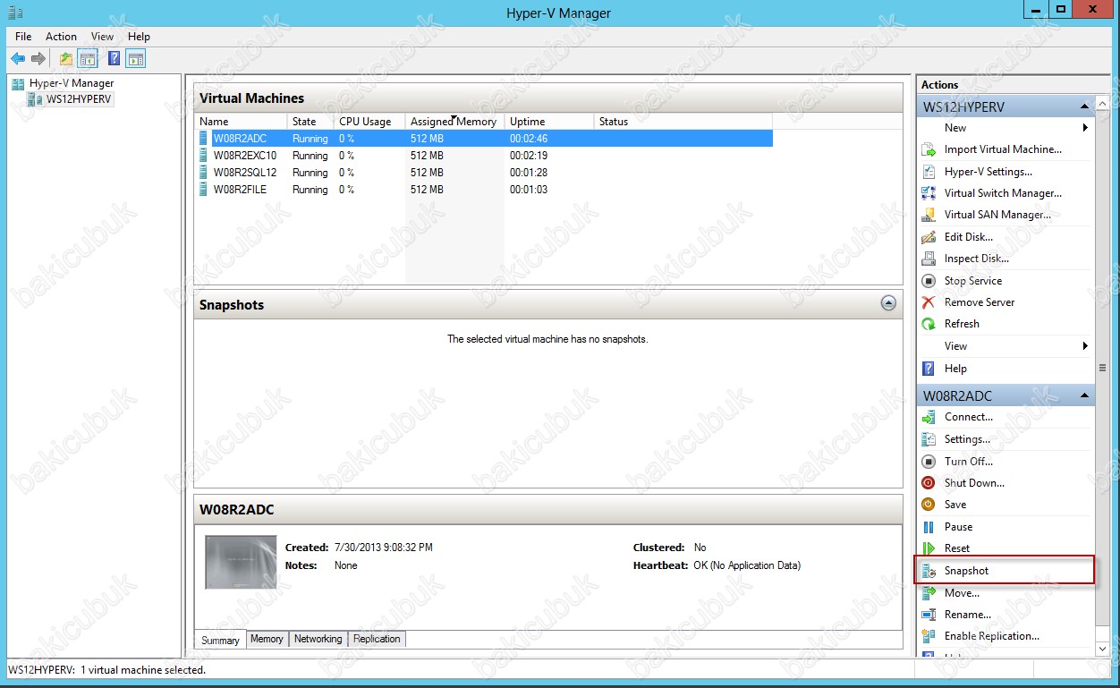Click the green Refresh icon
1120x688 pixels.
pos(929,324)
